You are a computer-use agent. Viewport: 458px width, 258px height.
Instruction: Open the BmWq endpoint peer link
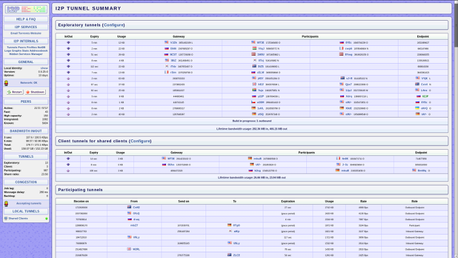422,170
